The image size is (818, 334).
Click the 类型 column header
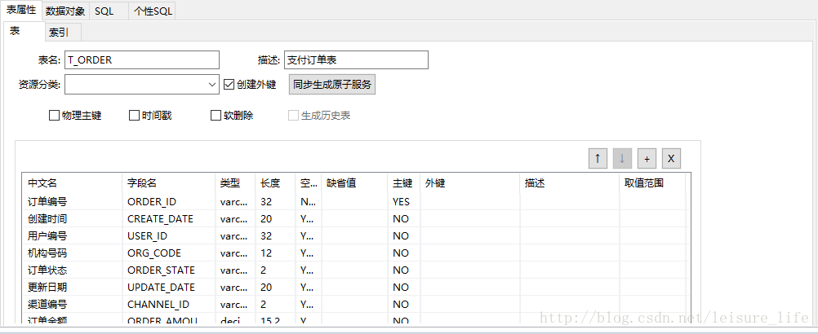[235, 183]
